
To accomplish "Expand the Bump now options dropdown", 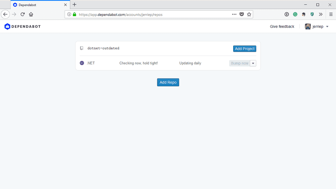I will [x=253, y=63].
